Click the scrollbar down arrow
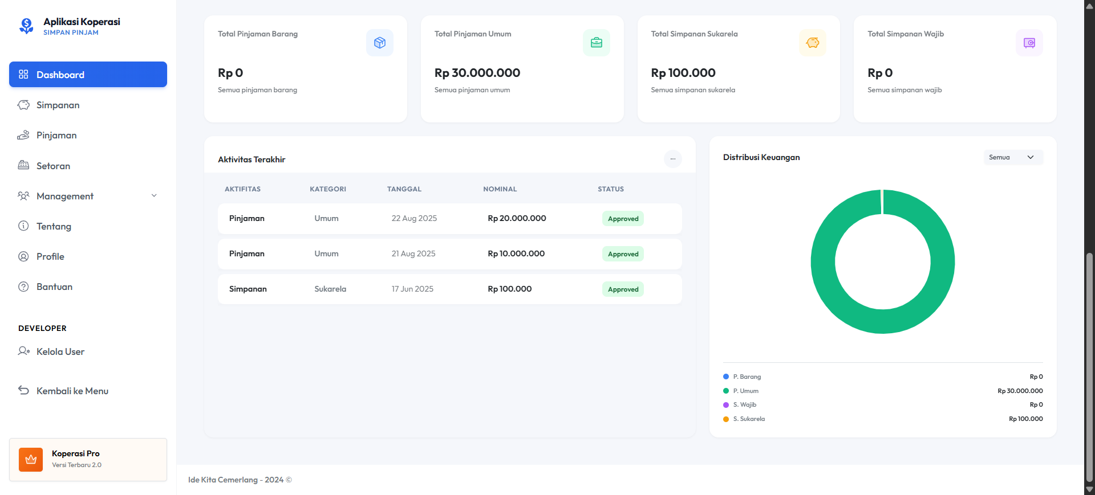Screen dimensions: 1095x495 (1089, 489)
